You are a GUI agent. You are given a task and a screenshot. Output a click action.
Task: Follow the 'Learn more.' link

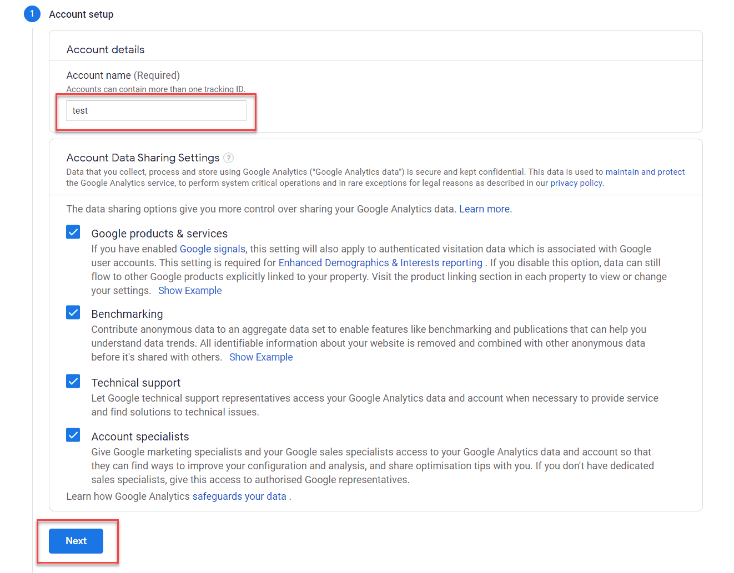485,209
